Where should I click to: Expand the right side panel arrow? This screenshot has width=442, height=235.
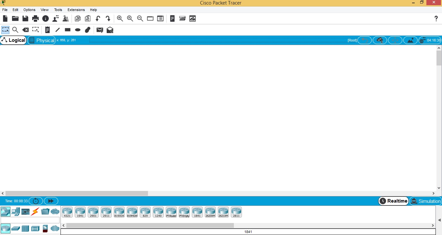click(439, 220)
